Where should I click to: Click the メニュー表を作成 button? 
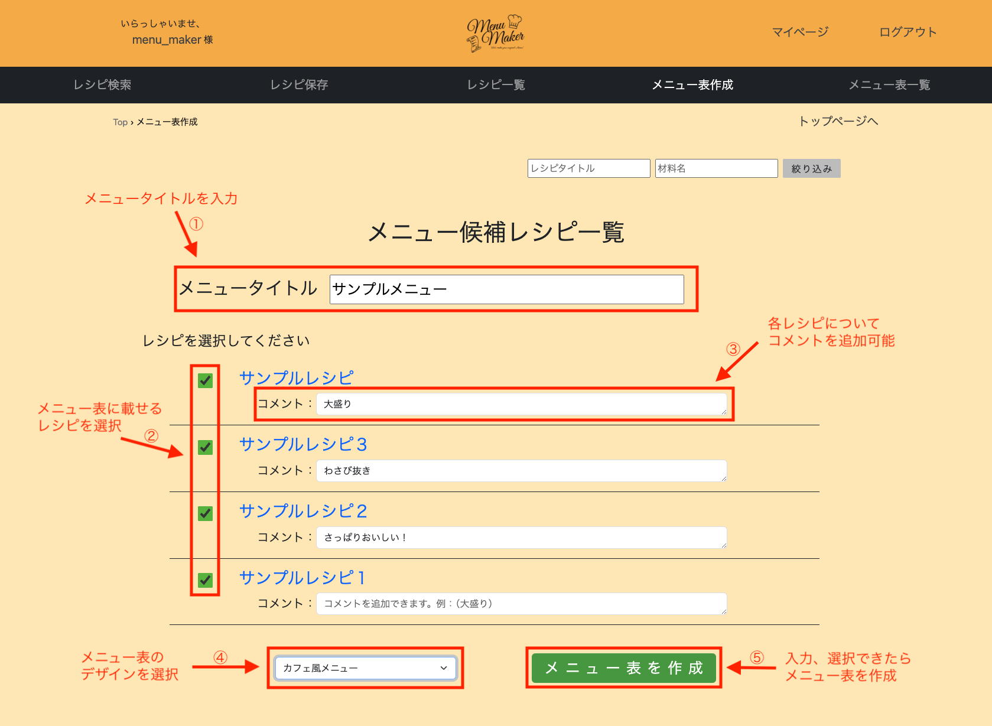coord(624,668)
